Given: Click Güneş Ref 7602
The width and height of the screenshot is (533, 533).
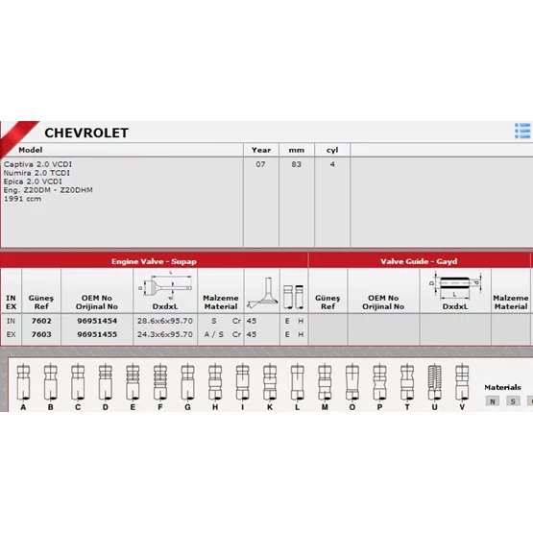Looking at the screenshot, I should tap(41, 321).
